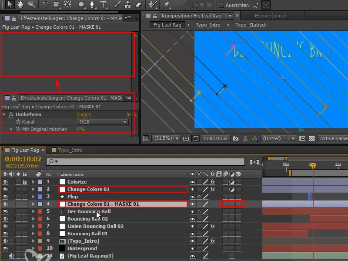Hide the Hintergrund layer
Screen dimensions: 348x261
point(5,248)
